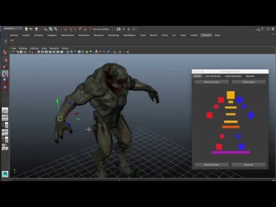This screenshot has width=276, height=207.
Task: Click isolate select icon in panel toolbar
Action: point(114,52)
